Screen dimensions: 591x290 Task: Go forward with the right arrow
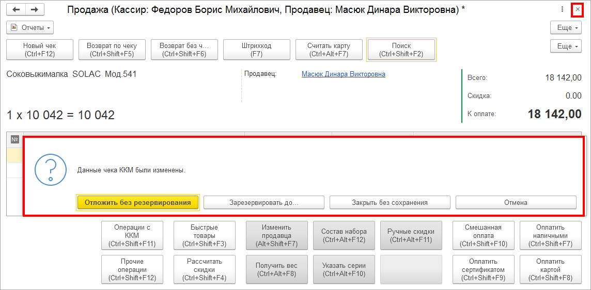pyautogui.click(x=34, y=10)
